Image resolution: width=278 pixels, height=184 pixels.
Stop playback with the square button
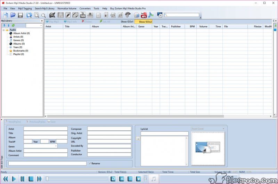(31, 179)
